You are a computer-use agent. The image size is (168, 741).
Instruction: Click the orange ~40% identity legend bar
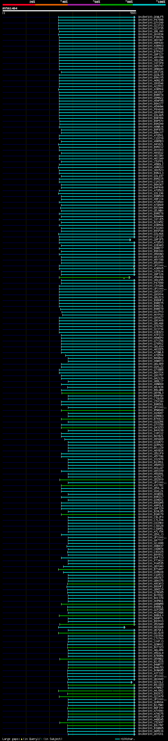[51, 5]
